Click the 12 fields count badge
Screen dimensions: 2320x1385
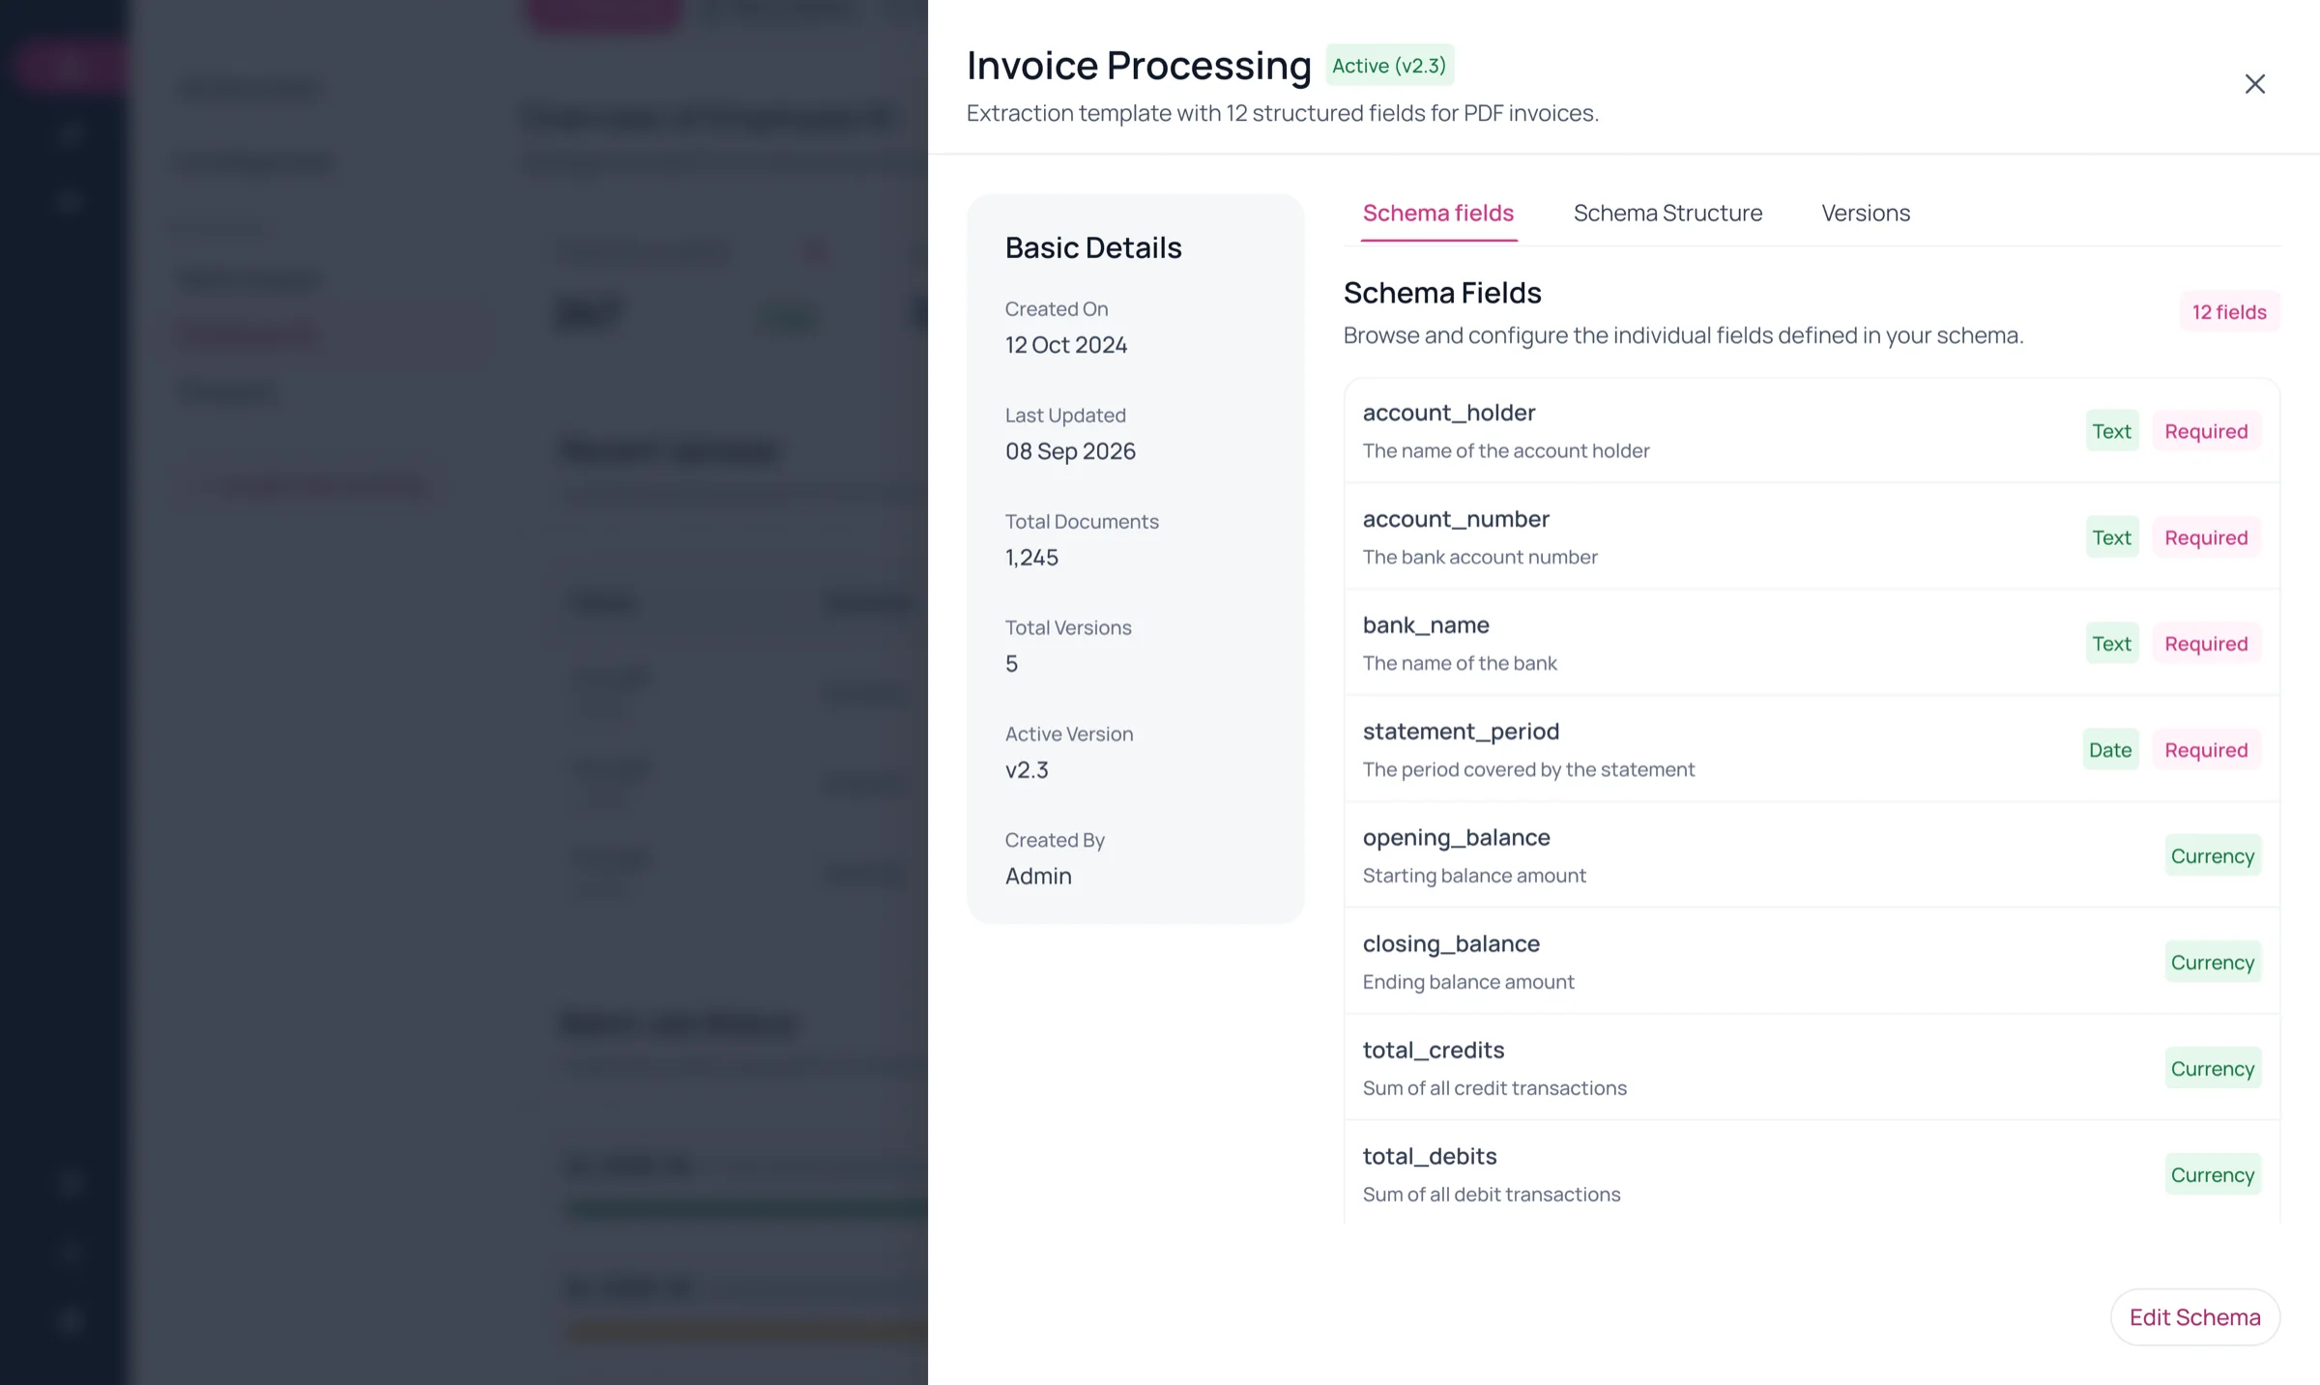(x=2229, y=312)
